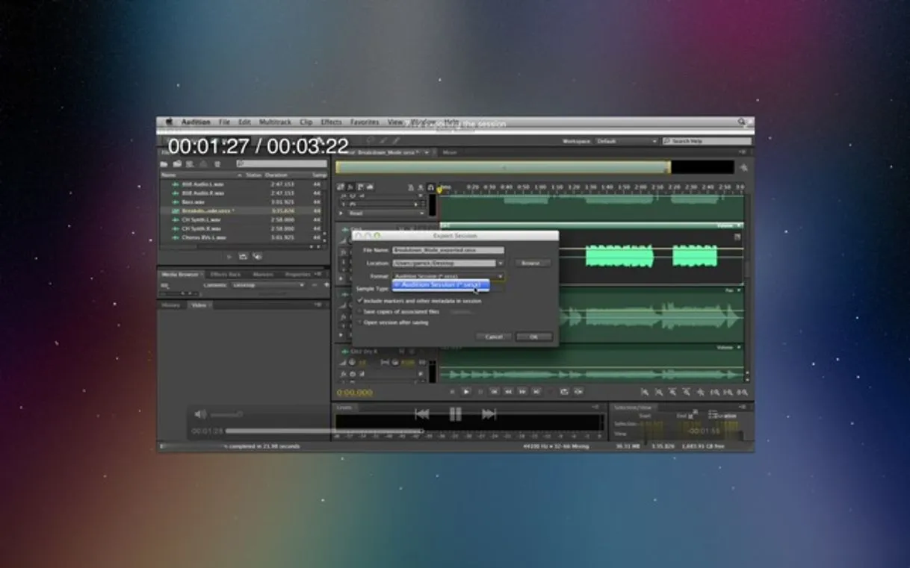Viewport: 910px width, 568px height.
Task: Toggle Save copies of associated files checkbox
Action: click(360, 311)
